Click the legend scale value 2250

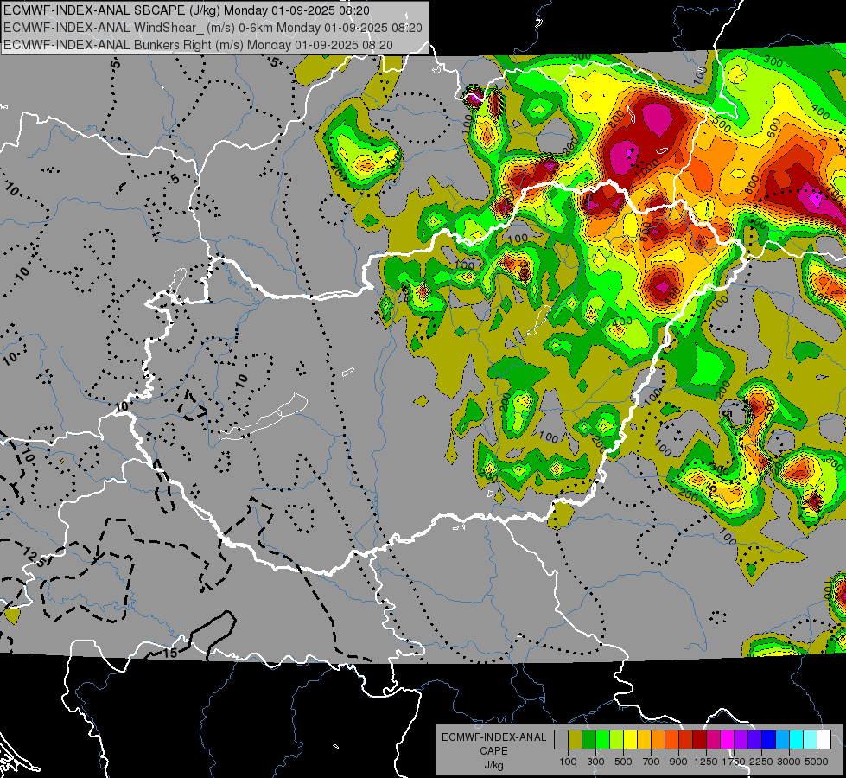(x=761, y=762)
